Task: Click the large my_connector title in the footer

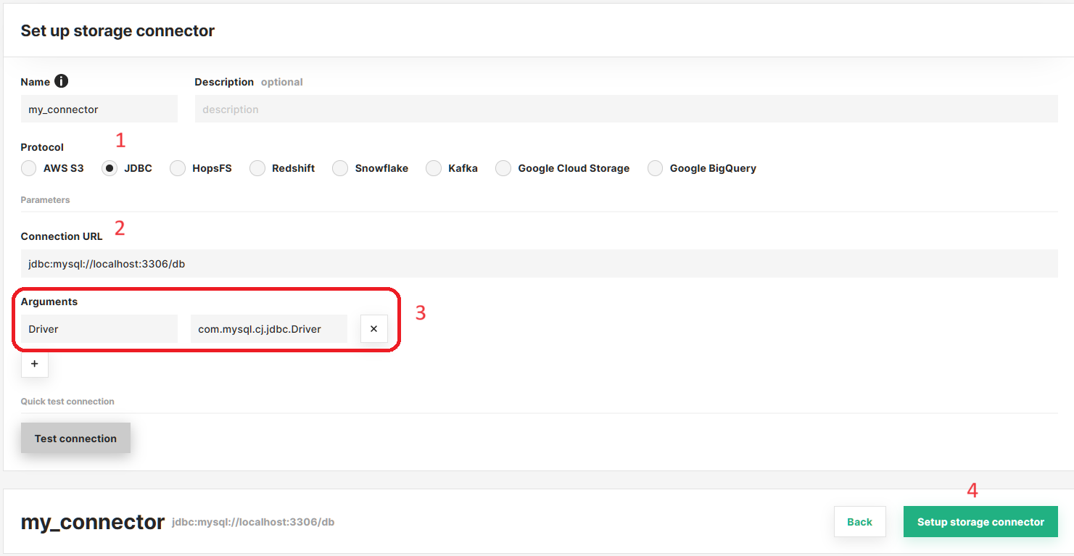Action: point(93,521)
